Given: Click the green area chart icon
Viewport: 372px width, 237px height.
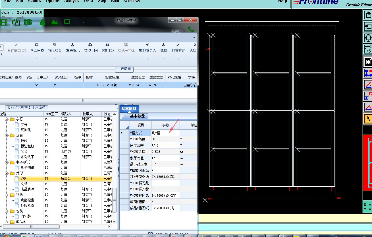Looking at the screenshot, I should click(x=54, y=22).
